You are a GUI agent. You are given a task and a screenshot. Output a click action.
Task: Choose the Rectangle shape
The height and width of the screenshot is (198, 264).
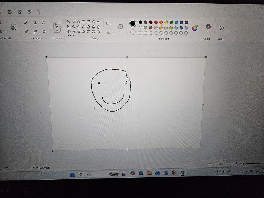pos(83,22)
